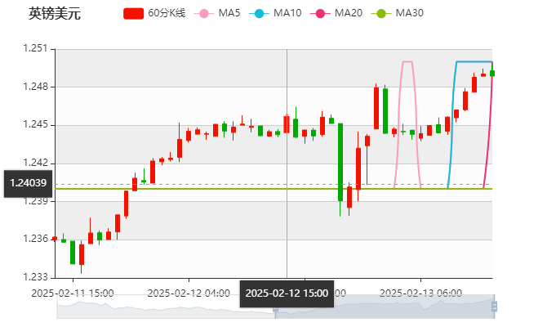The height and width of the screenshot is (327, 547).
Task: Click the red 60分K线 legend swatch
Action: (x=134, y=13)
